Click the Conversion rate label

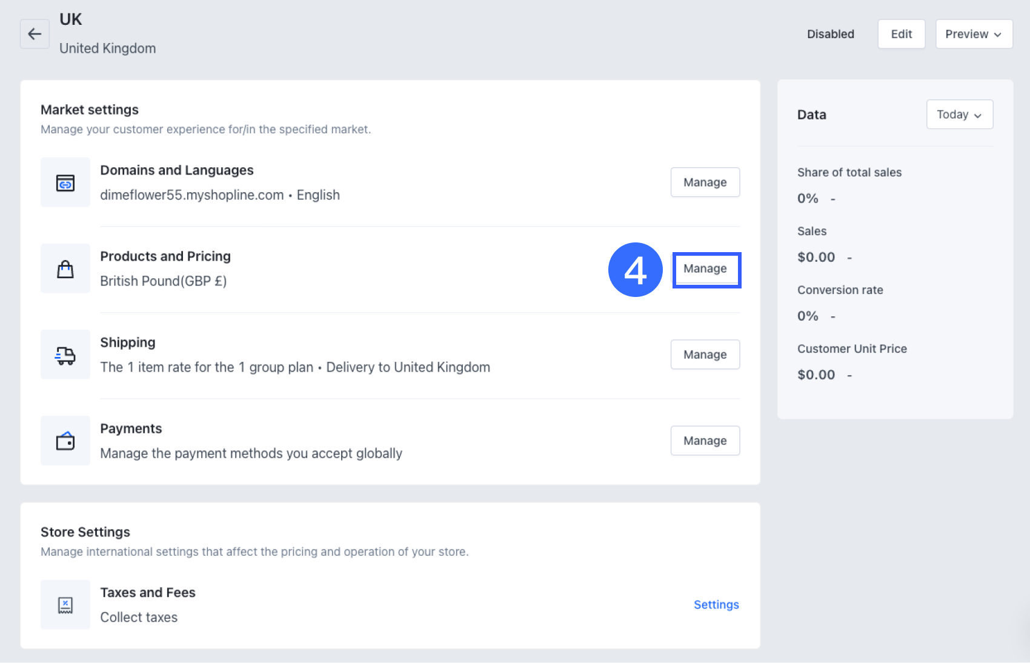(x=840, y=290)
